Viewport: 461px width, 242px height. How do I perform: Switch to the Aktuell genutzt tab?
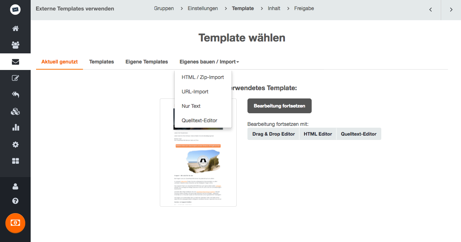[60, 62]
